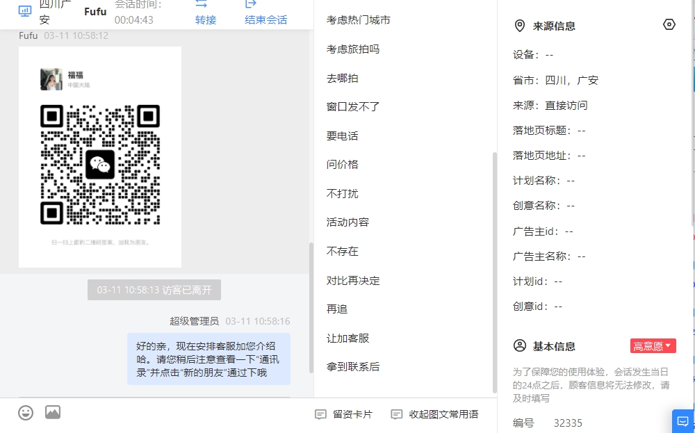The image size is (695, 433).
Task: Click the Fufu 03-11 10:58:12 message header
Action: [63, 35]
